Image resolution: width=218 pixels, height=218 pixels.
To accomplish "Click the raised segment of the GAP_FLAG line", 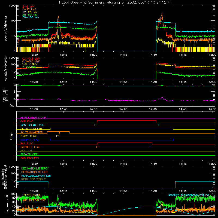I will coord(126,121).
